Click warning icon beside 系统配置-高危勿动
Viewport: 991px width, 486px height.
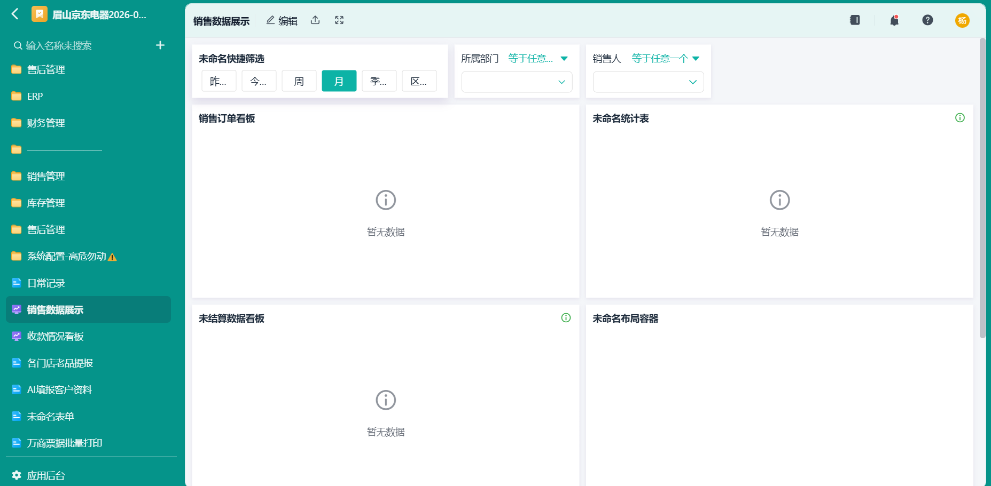(112, 257)
